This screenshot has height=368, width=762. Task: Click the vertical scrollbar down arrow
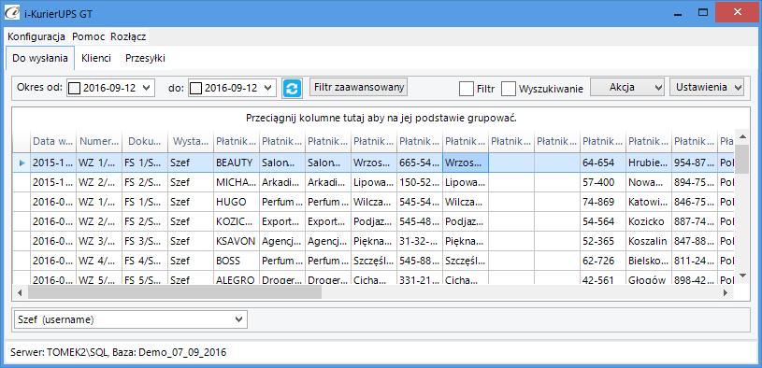742,276
